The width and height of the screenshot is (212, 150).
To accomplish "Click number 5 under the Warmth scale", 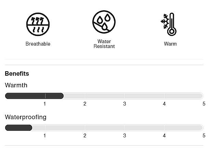I will [204, 104].
